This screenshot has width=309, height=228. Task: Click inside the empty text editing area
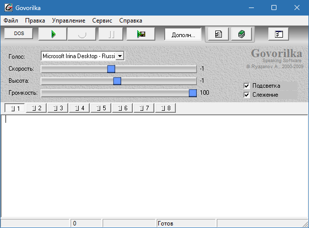(154, 166)
